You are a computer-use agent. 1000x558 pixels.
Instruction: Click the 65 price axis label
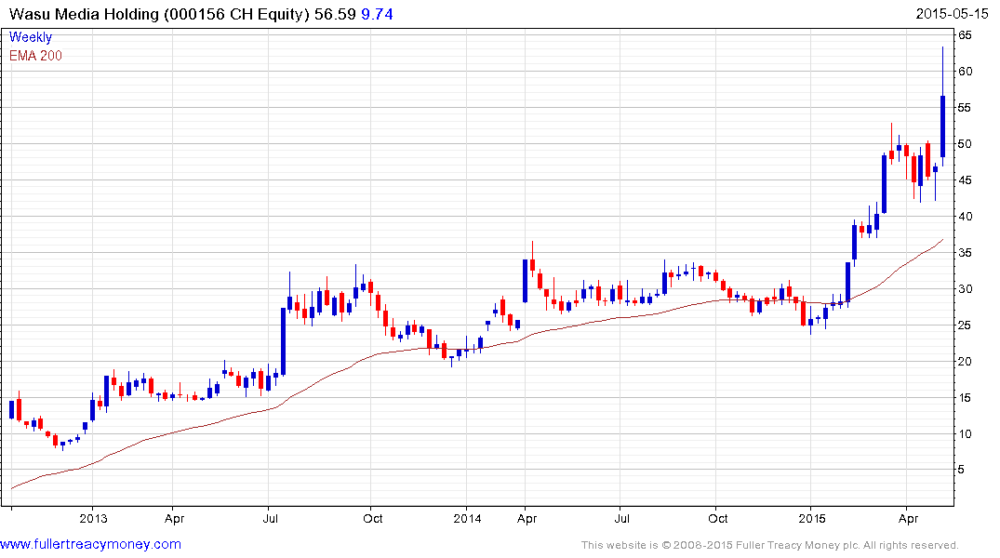[965, 35]
